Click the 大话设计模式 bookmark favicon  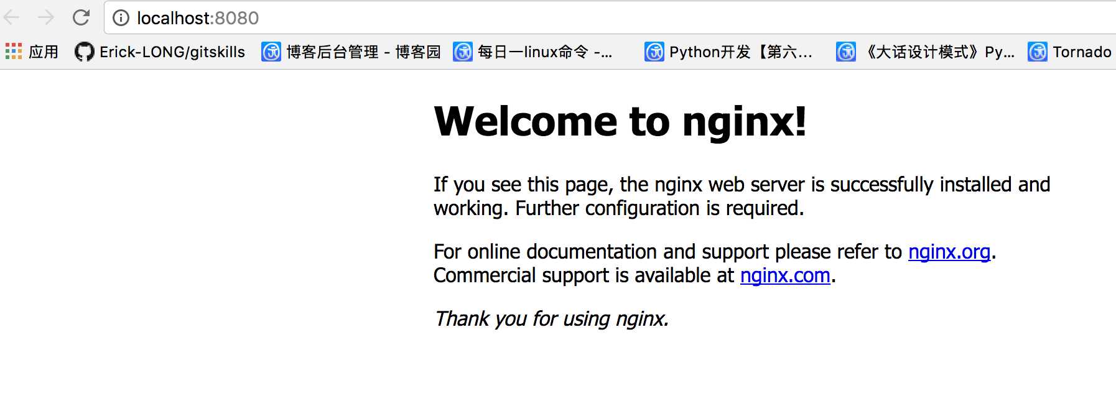point(846,52)
